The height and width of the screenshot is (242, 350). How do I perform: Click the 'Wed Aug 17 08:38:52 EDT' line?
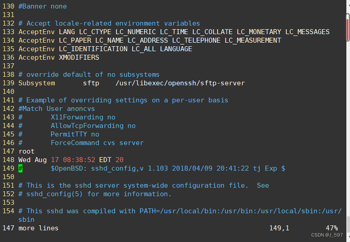(71, 160)
